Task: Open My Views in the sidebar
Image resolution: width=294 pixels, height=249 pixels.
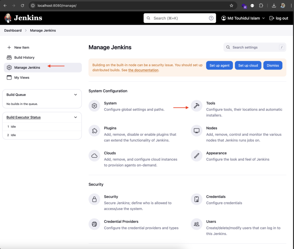Action: [x=43, y=78]
